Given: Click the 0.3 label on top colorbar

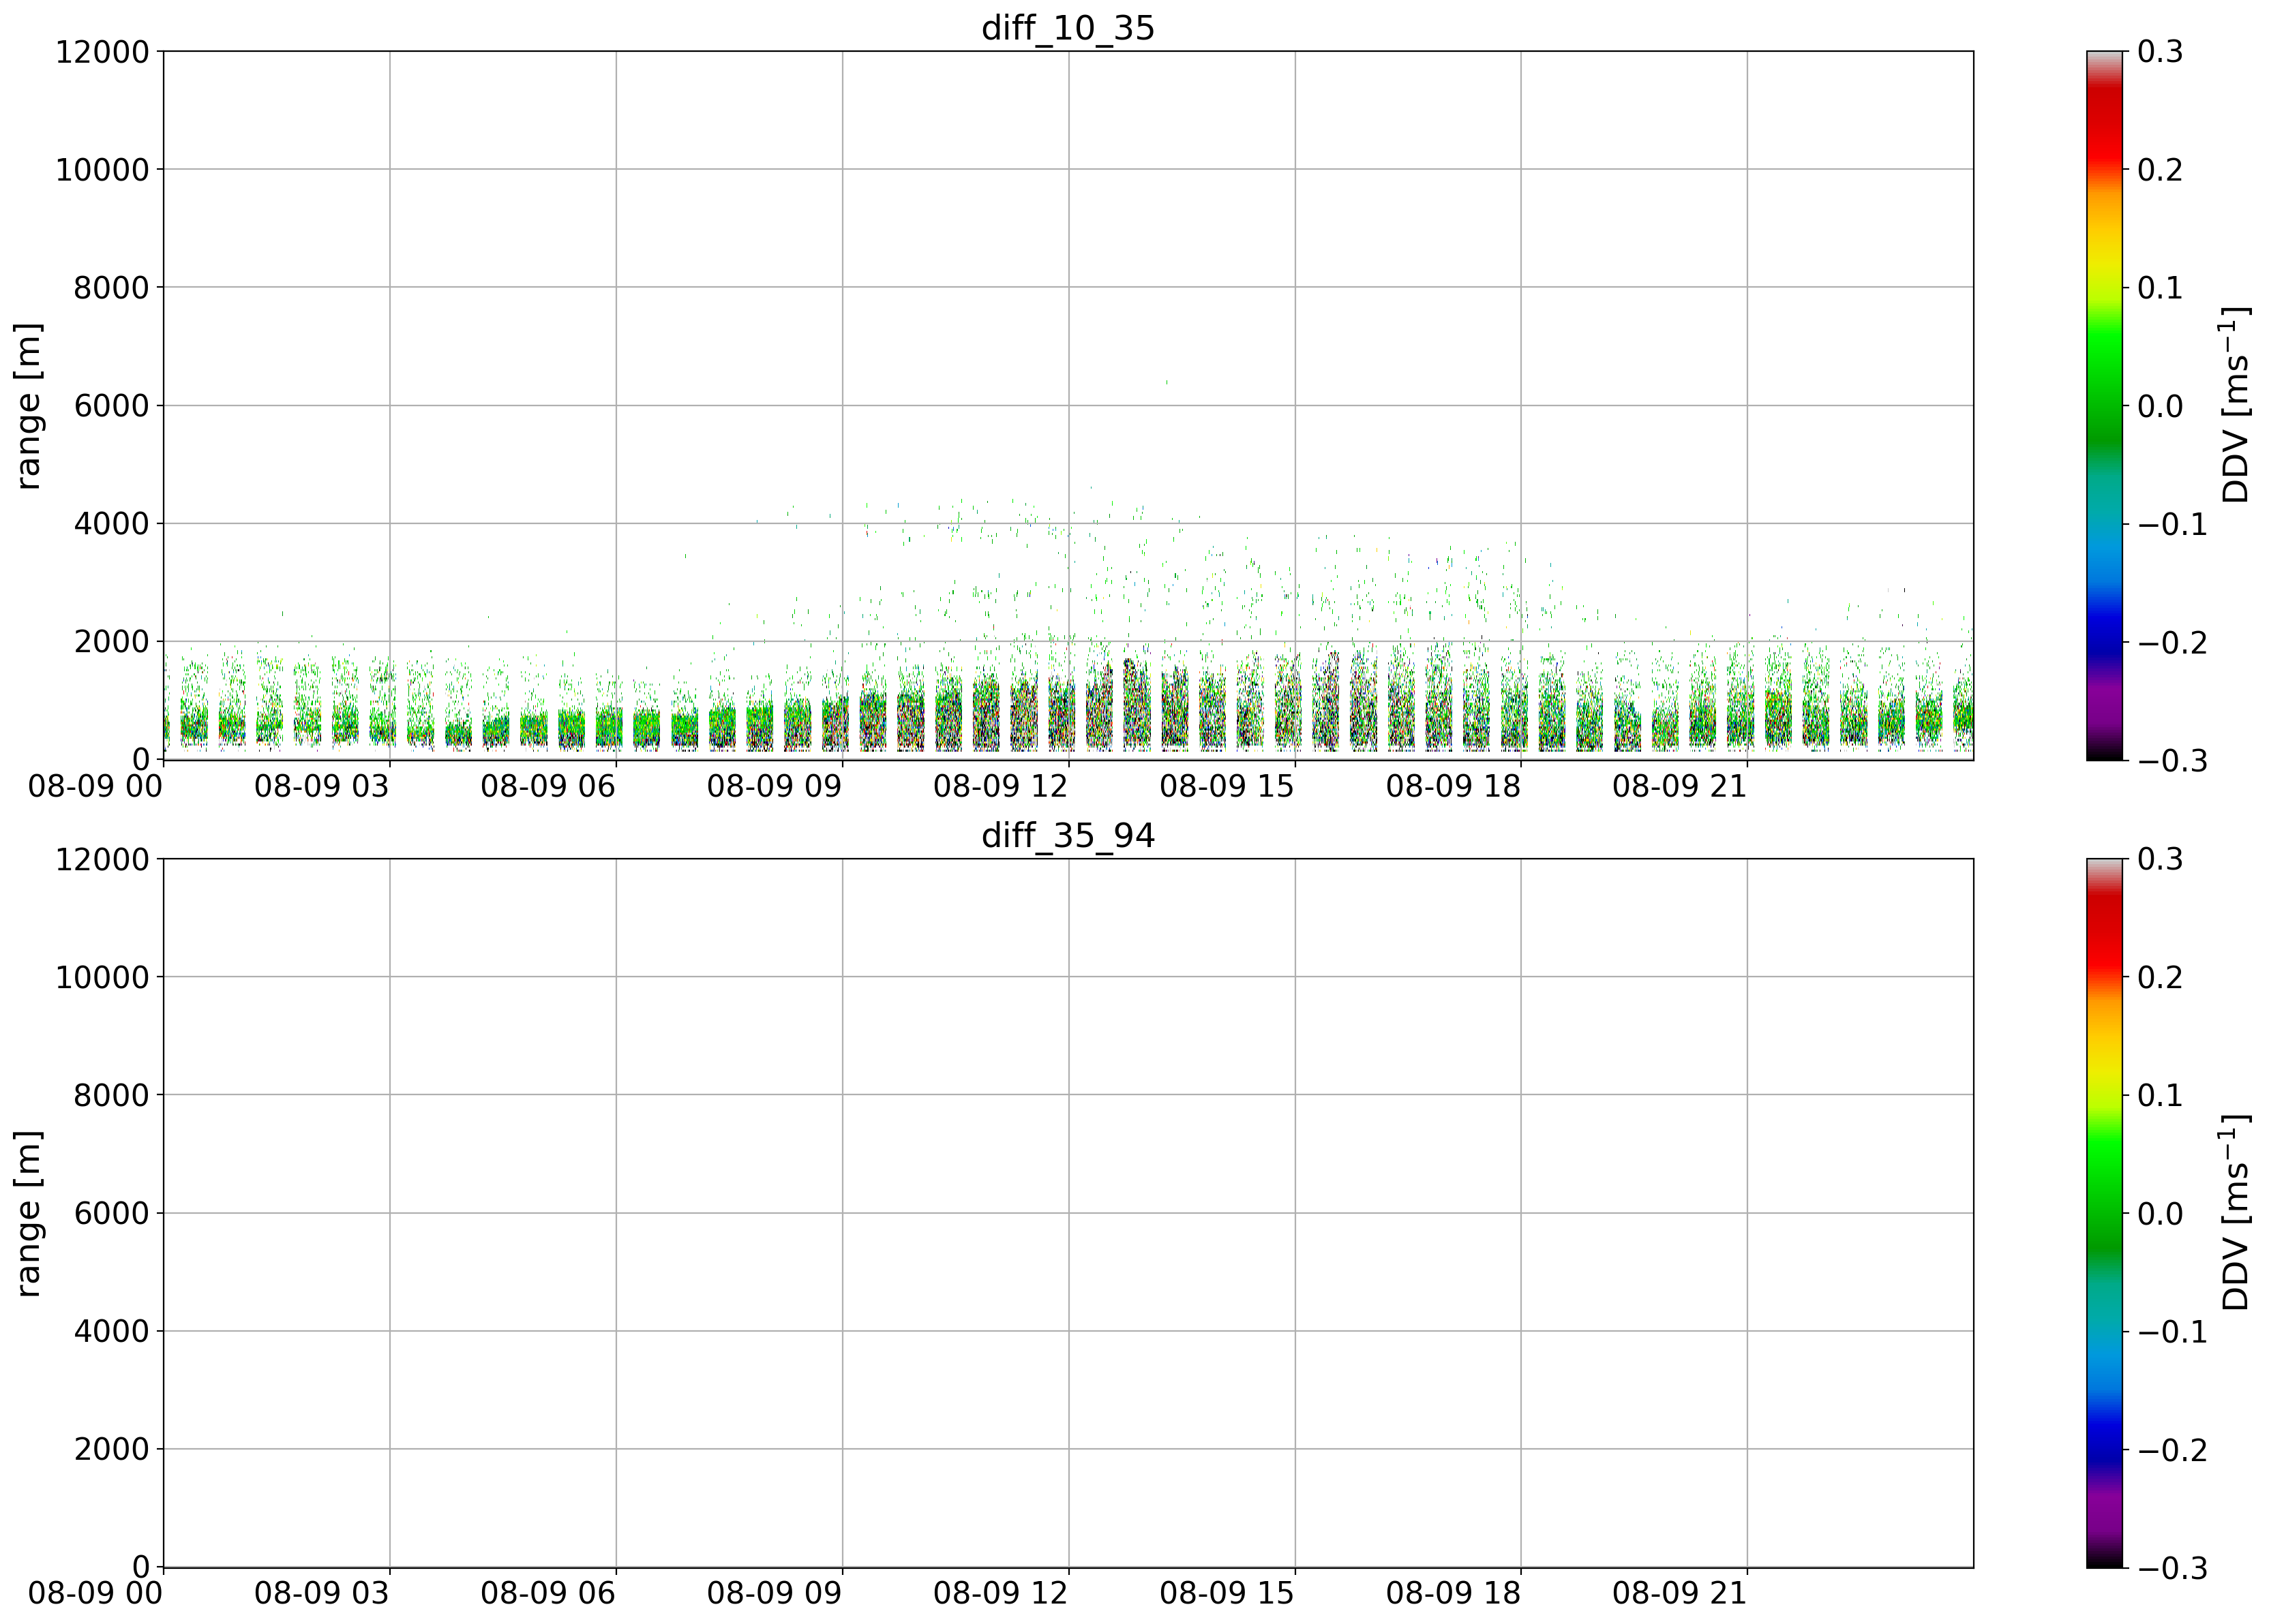Looking at the screenshot, I should tap(2161, 52).
